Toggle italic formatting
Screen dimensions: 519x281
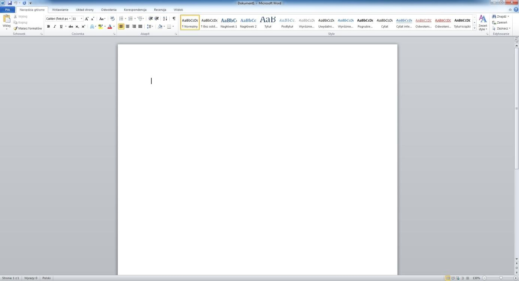point(55,27)
